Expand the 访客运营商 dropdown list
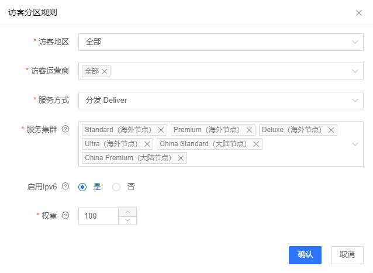Screen dimensions: 373x273 [355, 71]
